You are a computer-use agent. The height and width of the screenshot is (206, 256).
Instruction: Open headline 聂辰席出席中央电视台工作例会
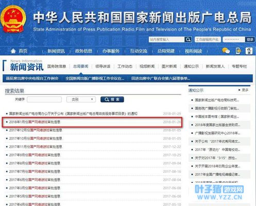coord(32,78)
